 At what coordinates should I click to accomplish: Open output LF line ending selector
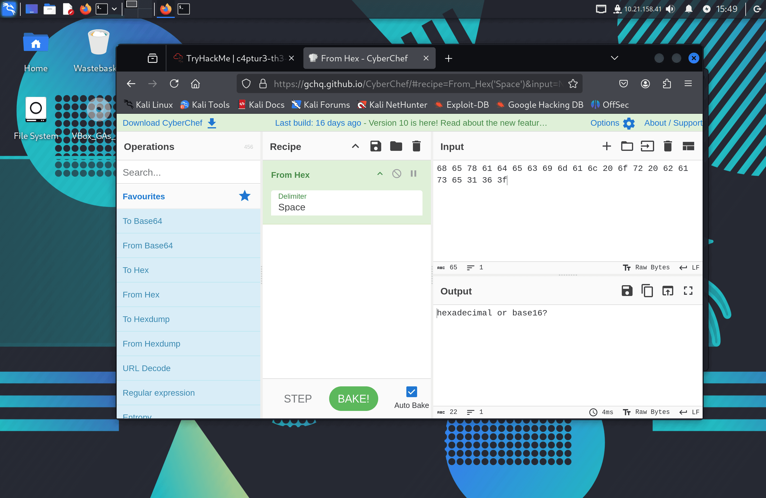[x=689, y=412]
